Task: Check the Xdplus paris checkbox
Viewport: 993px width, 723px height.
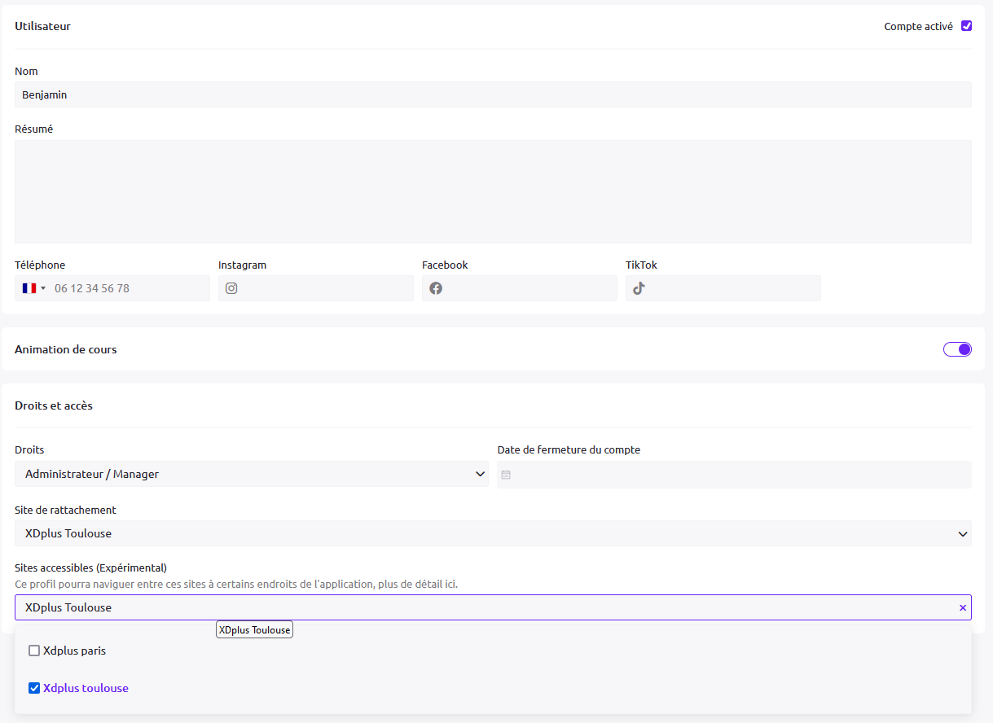Action: (34, 651)
